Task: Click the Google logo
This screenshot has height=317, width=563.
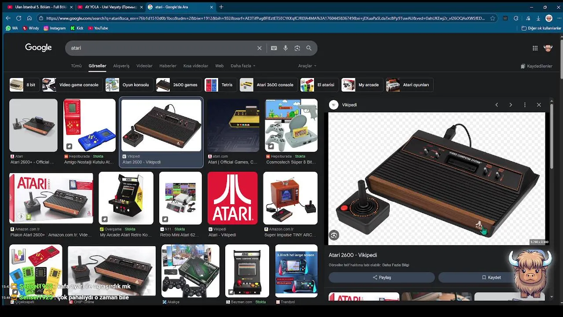Action: click(38, 48)
